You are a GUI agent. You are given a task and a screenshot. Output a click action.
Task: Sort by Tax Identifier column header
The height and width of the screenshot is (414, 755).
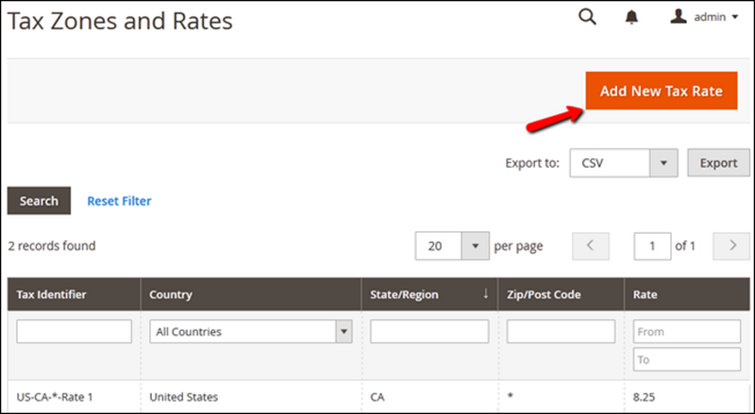(52, 294)
